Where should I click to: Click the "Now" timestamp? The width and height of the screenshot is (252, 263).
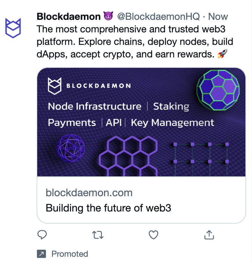coord(218,16)
